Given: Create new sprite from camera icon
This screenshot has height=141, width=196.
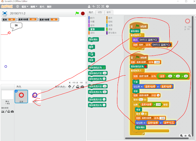Looking at the screenshot, I should pos(82,87).
